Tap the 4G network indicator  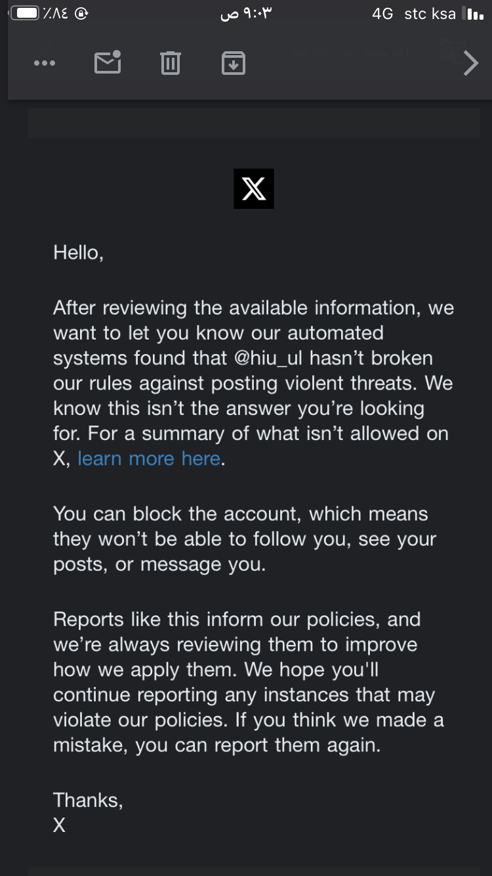[x=382, y=14]
